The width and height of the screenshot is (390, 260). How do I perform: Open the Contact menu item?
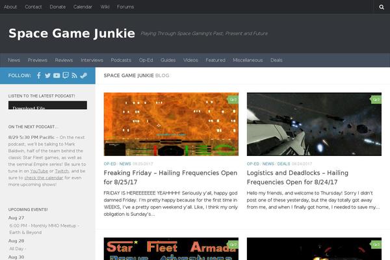click(x=33, y=7)
